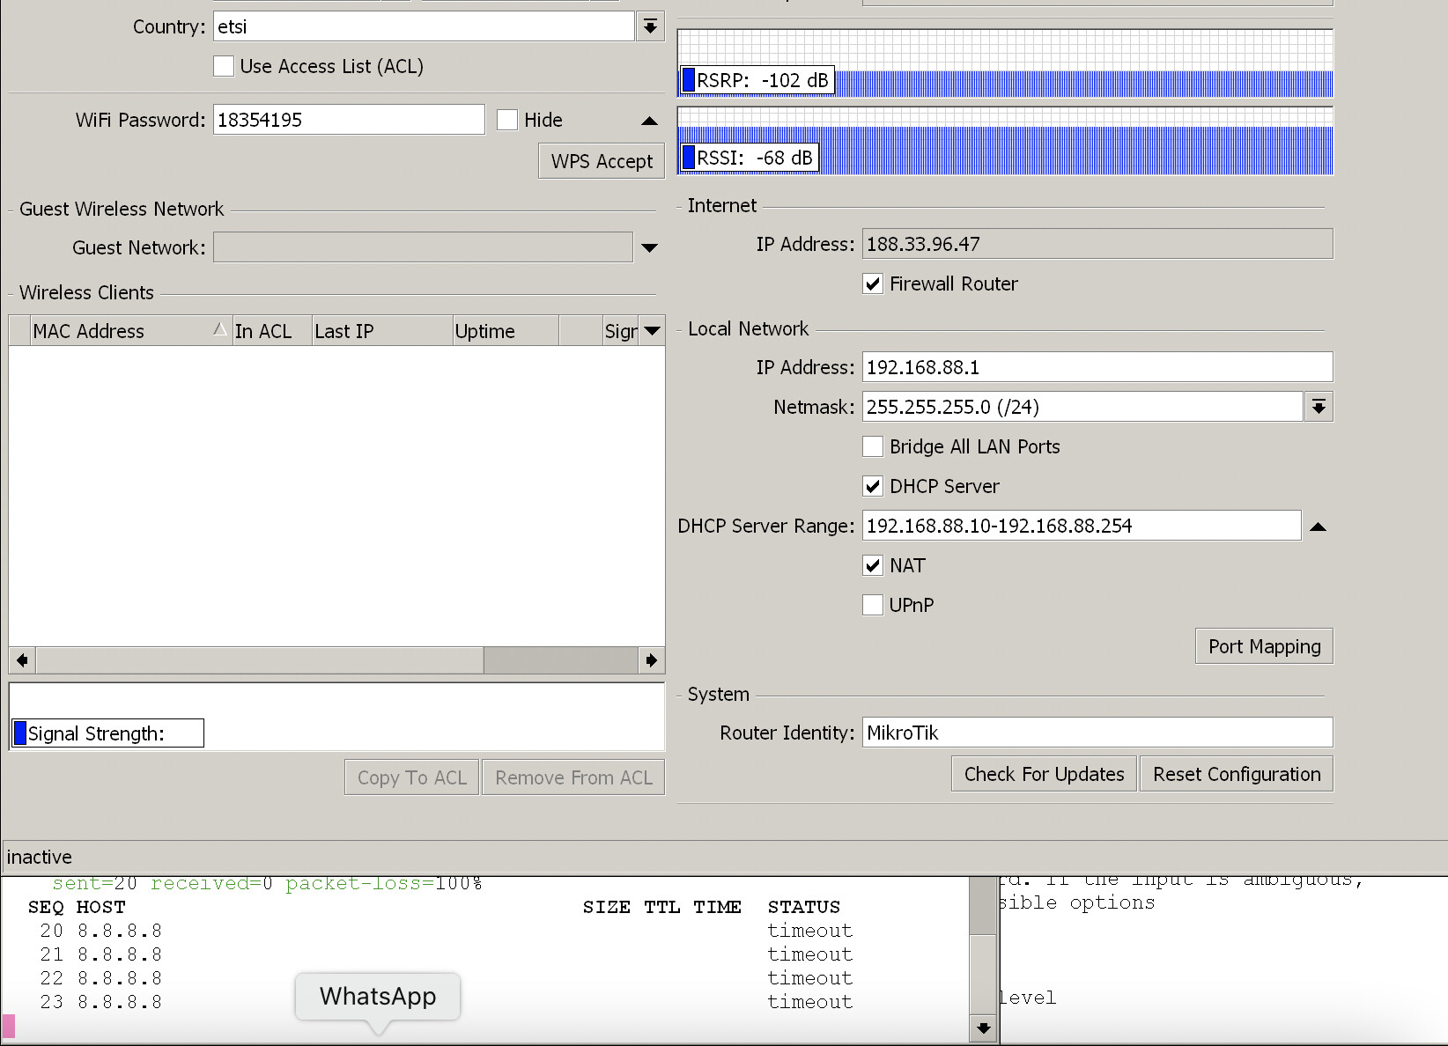Click Check For Updates
Screen dimensions: 1448x1046
pyautogui.click(x=1043, y=773)
